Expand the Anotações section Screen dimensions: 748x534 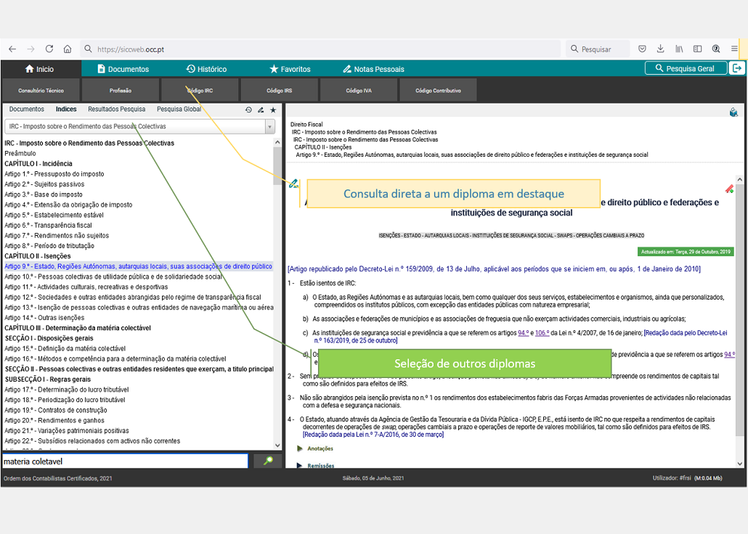click(315, 448)
